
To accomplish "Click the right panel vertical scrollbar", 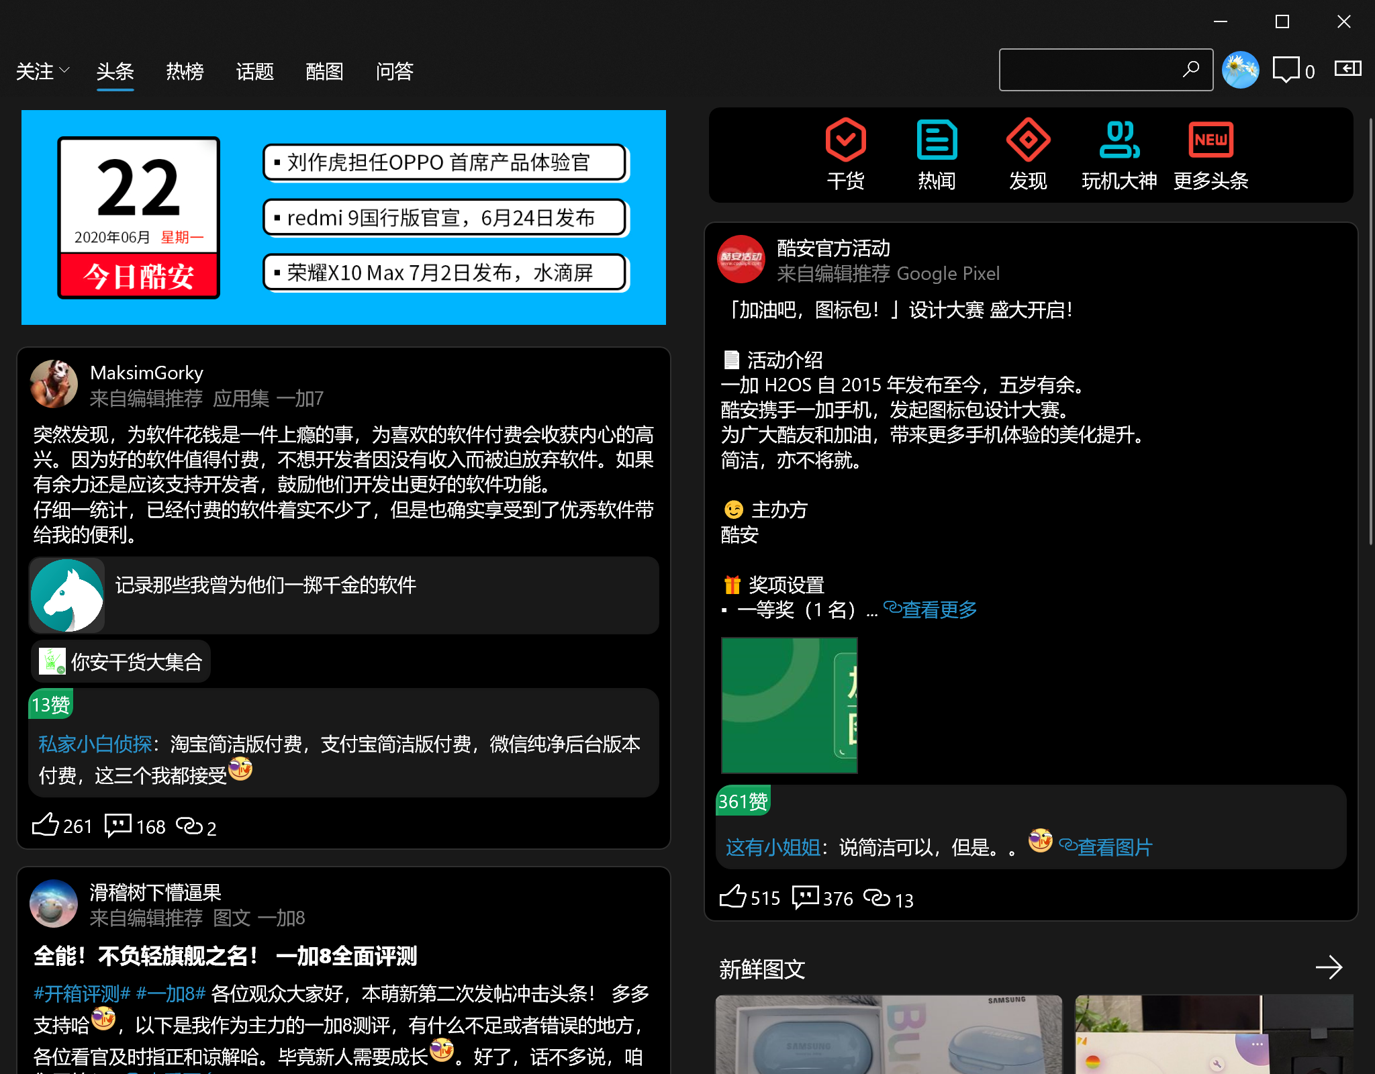I will click(x=1370, y=332).
